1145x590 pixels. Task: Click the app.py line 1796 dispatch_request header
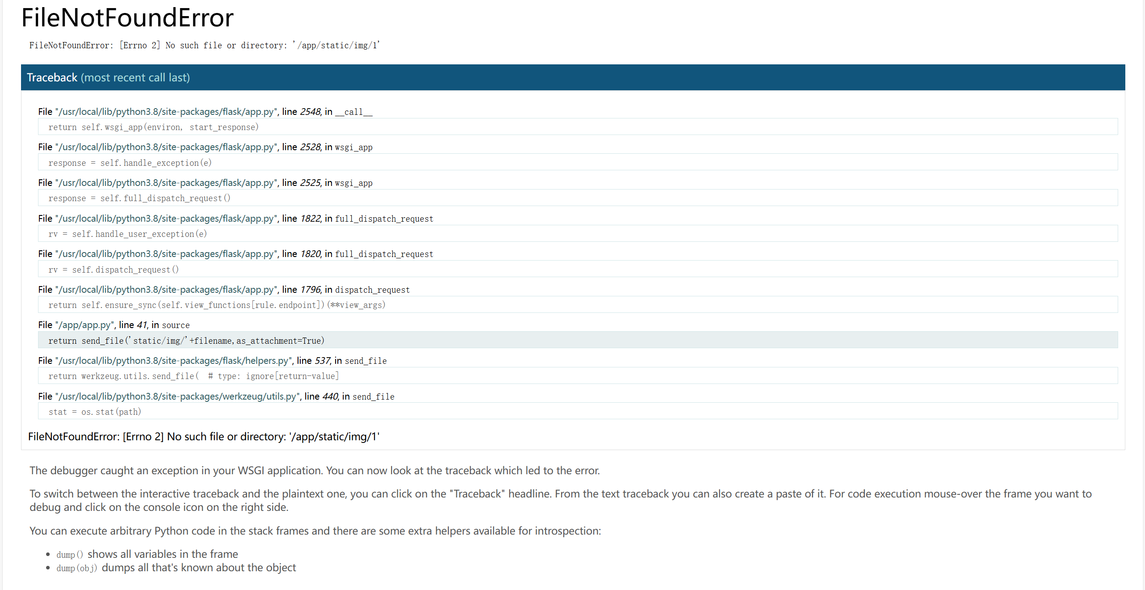224,290
